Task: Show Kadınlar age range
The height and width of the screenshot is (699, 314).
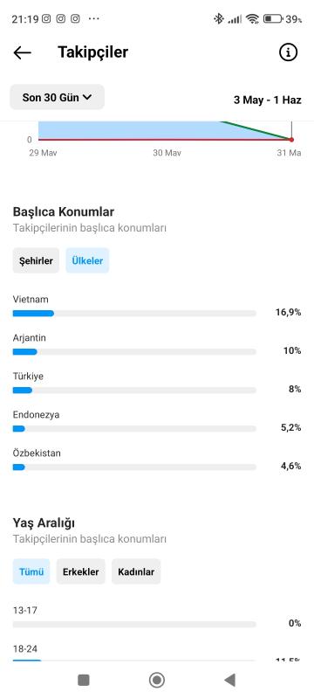Action: (x=136, y=571)
